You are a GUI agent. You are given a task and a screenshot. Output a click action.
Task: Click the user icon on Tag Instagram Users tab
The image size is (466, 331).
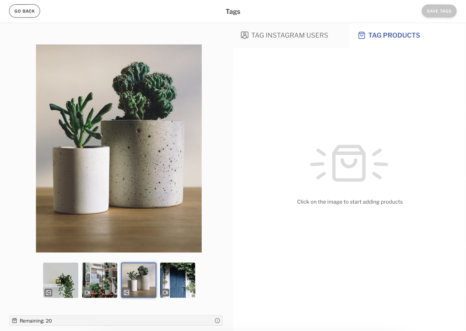click(244, 35)
